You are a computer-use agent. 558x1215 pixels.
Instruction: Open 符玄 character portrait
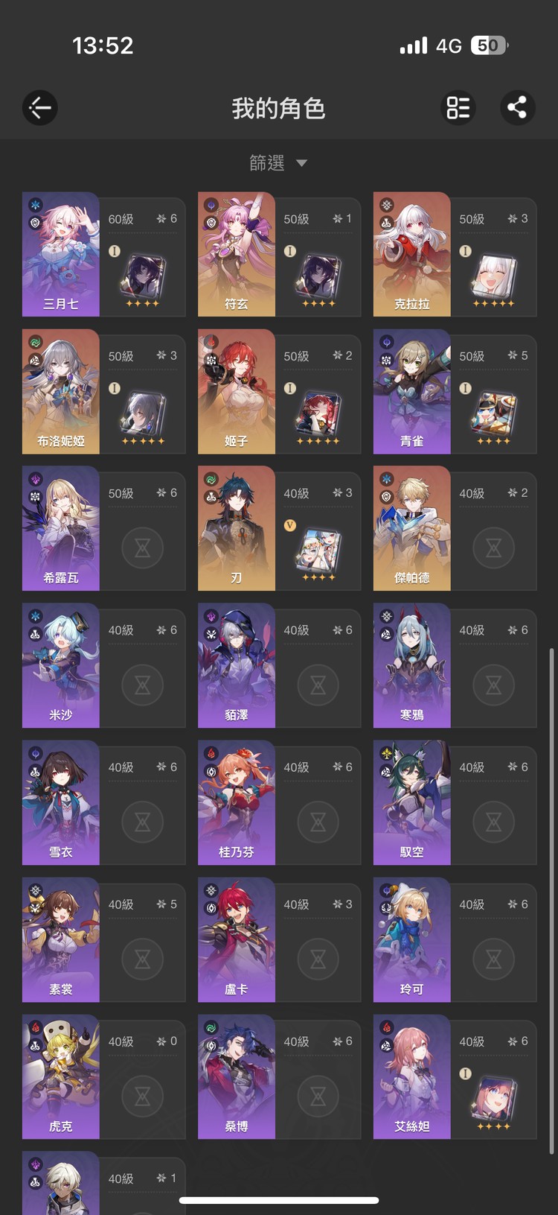[237, 254]
